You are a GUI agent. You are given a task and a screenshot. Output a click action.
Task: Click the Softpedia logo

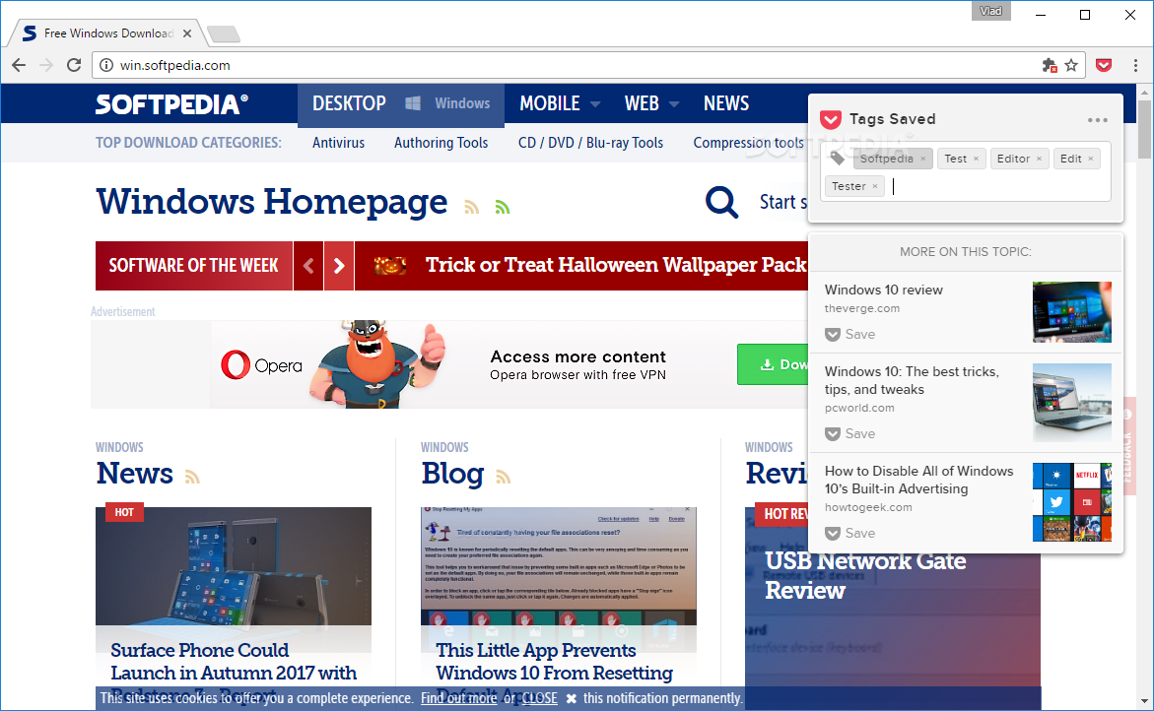[171, 103]
